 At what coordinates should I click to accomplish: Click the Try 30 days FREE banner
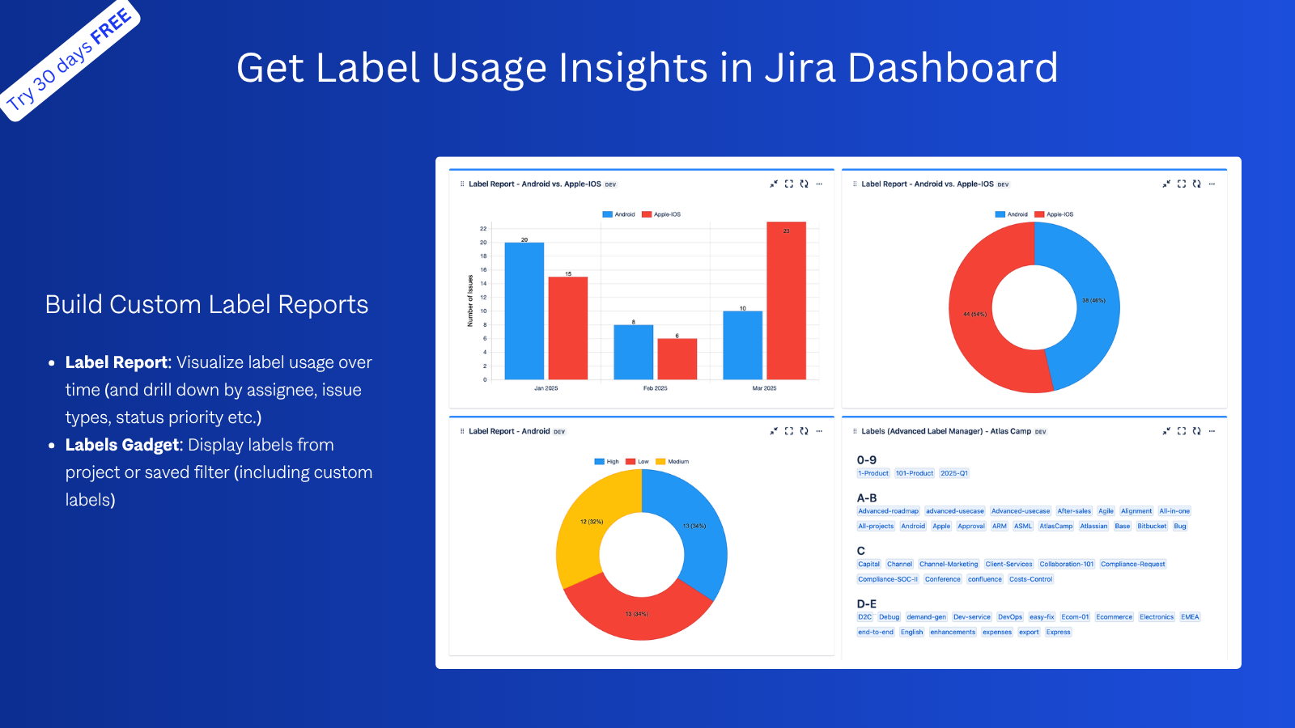point(70,61)
